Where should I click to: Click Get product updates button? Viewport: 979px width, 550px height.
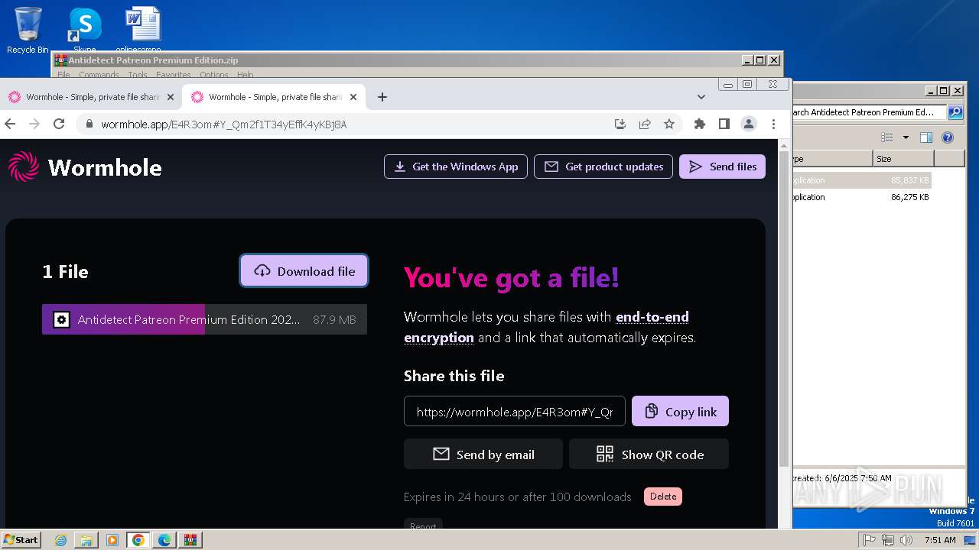[x=603, y=167]
